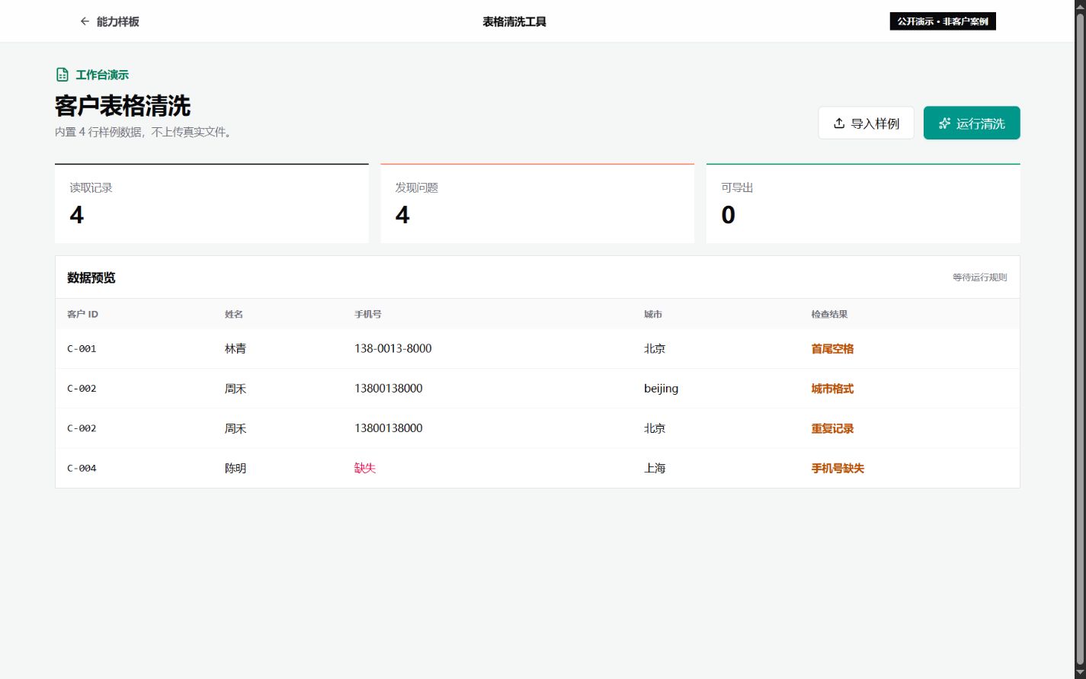Click 周禾 name in the 重复记录 row

click(x=235, y=428)
